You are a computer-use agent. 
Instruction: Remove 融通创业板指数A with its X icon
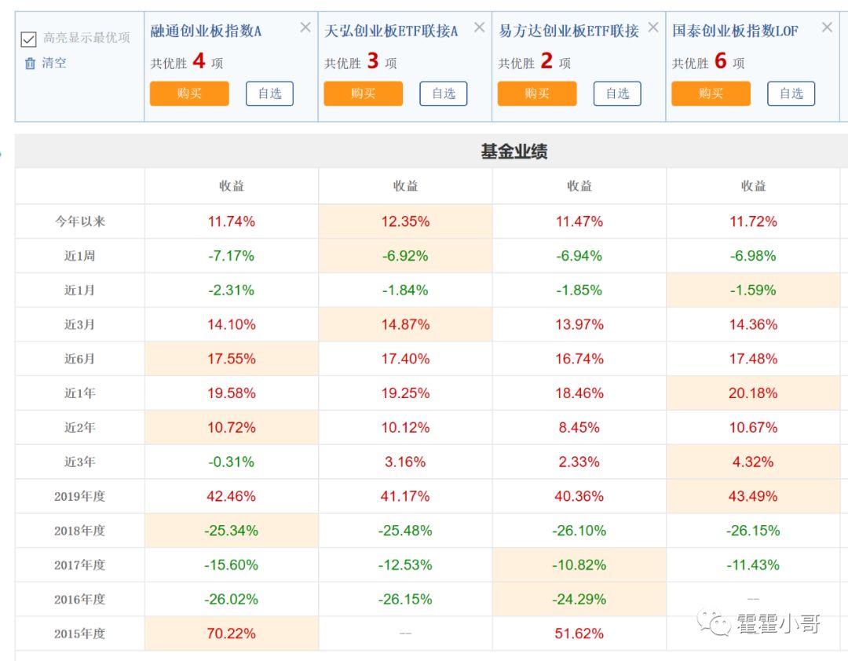point(305,28)
